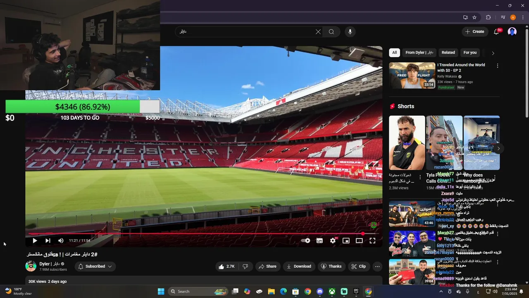Open the bearded man Shorts thumbnail
The width and height of the screenshot is (529, 298).
(x=407, y=143)
